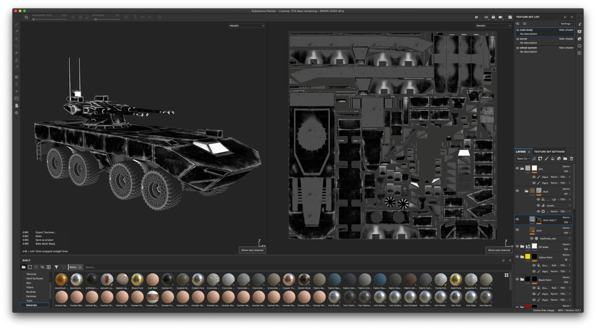The image size is (596, 329).
Task: Toggle visibility of turret texture set
Action: click(x=518, y=39)
